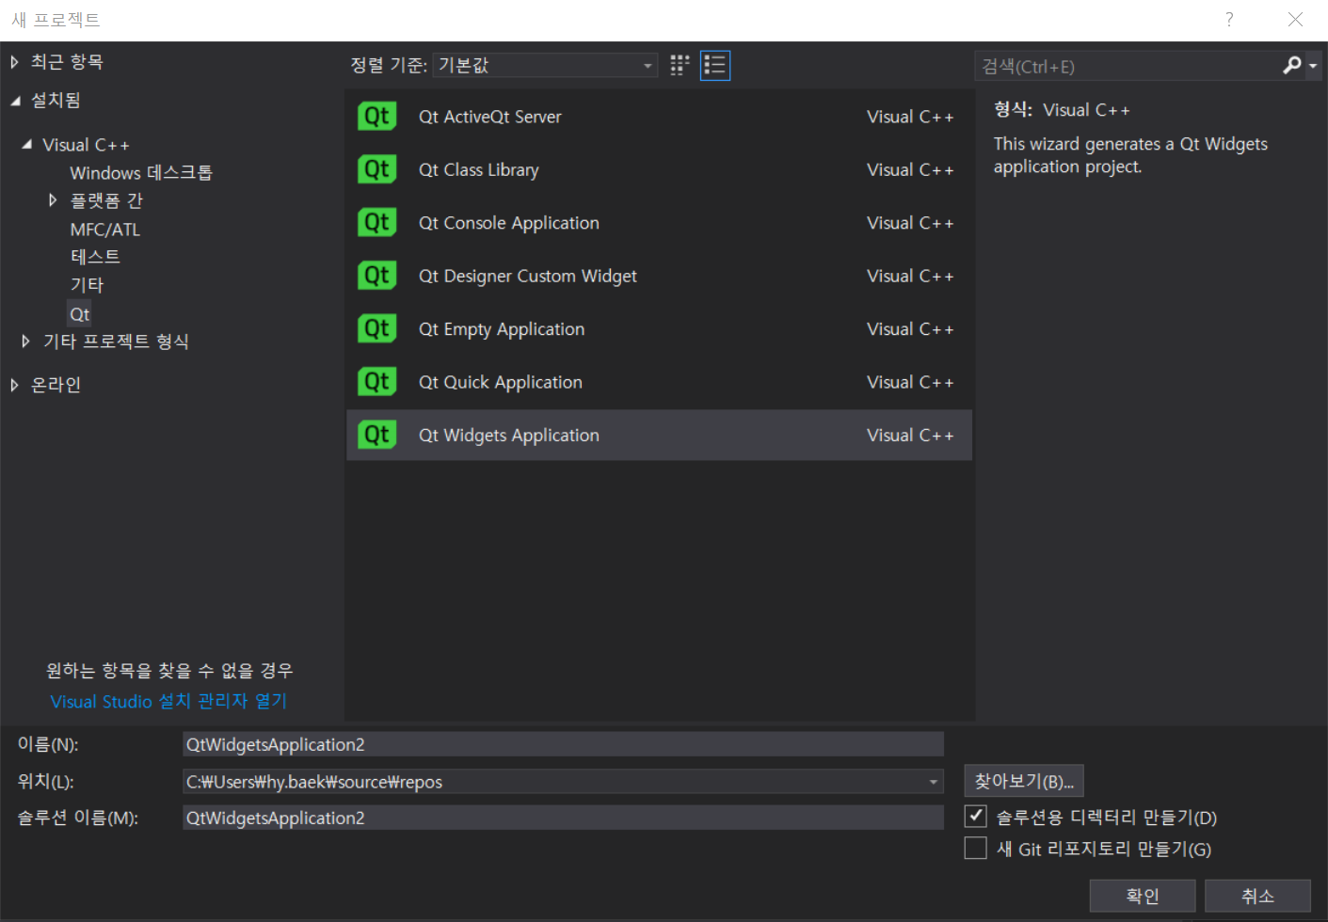Click the Qt icon beside Qt Empty Application
1328x922 pixels.
376,328
